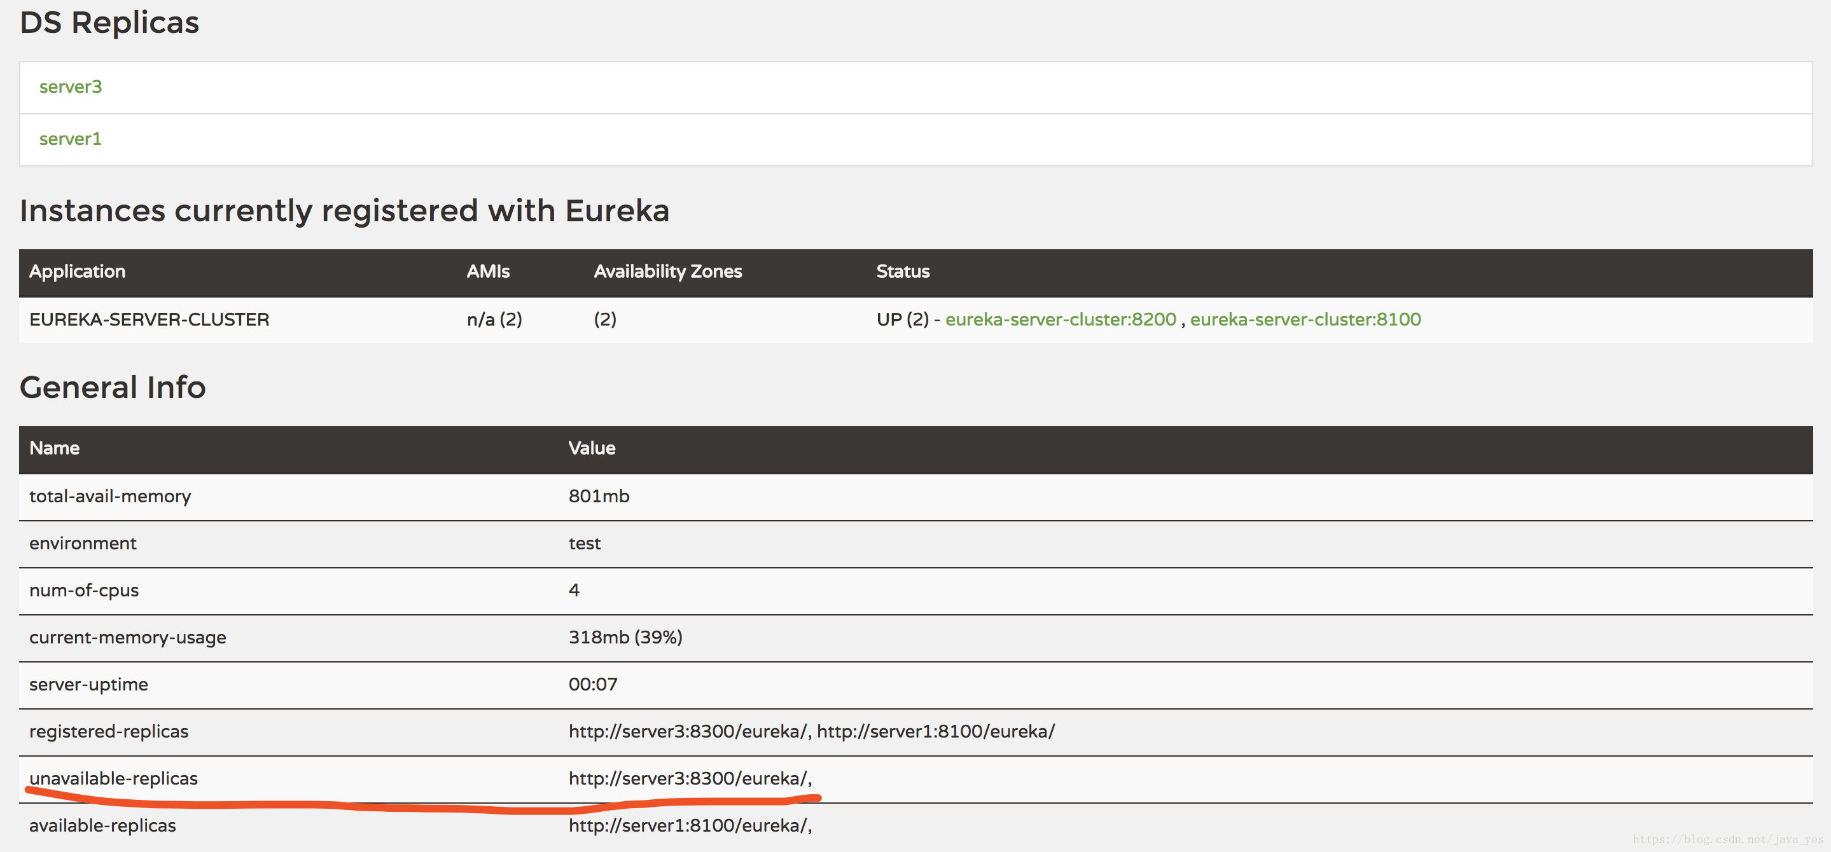Viewport: 1831px width, 852px height.
Task: Select the unavailable-replicas row name
Action: (114, 779)
